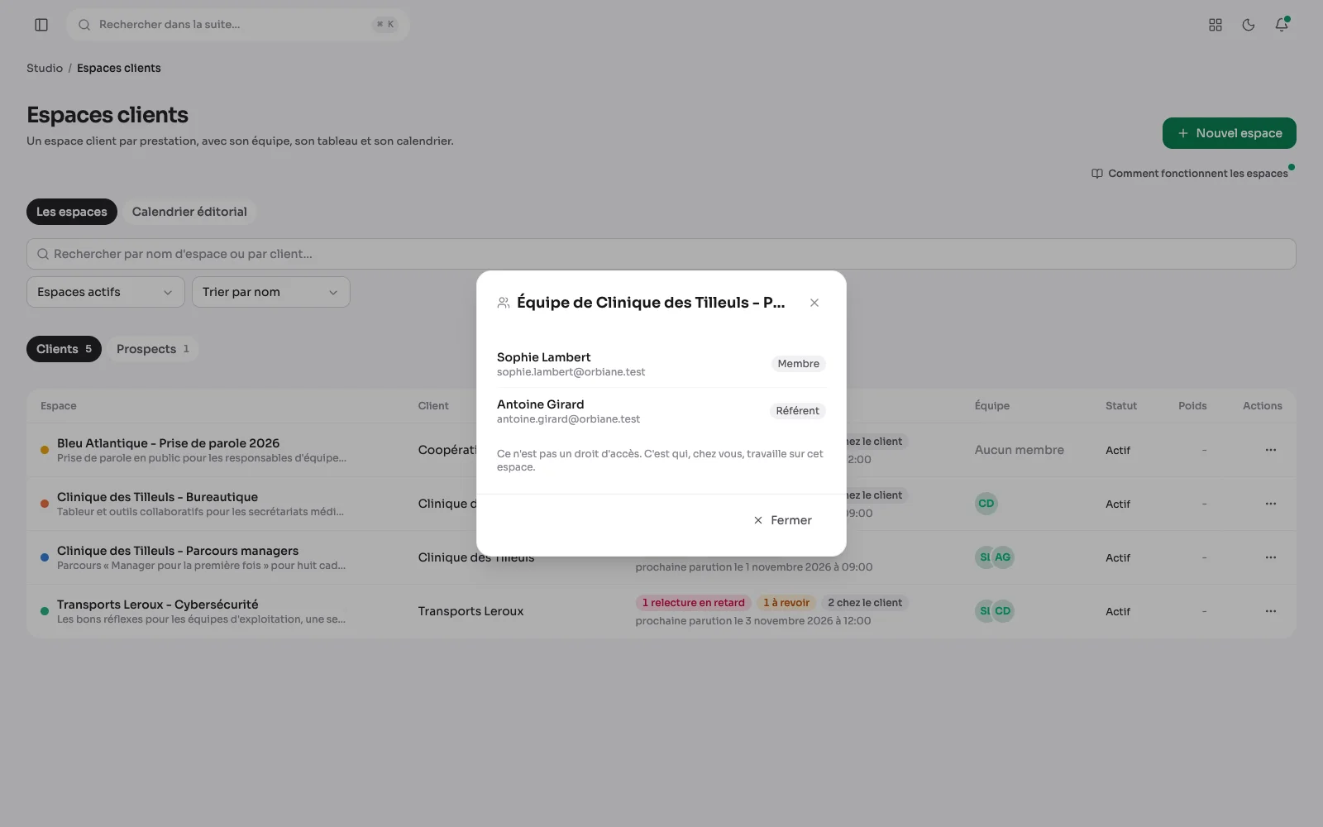Switch to dark mode moon icon
This screenshot has height=827, width=1323.
[x=1249, y=25]
